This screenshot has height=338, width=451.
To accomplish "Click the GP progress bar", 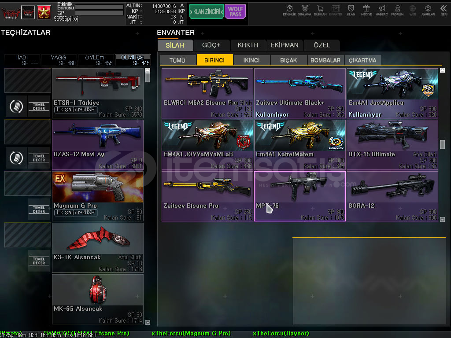I will 99,13.
